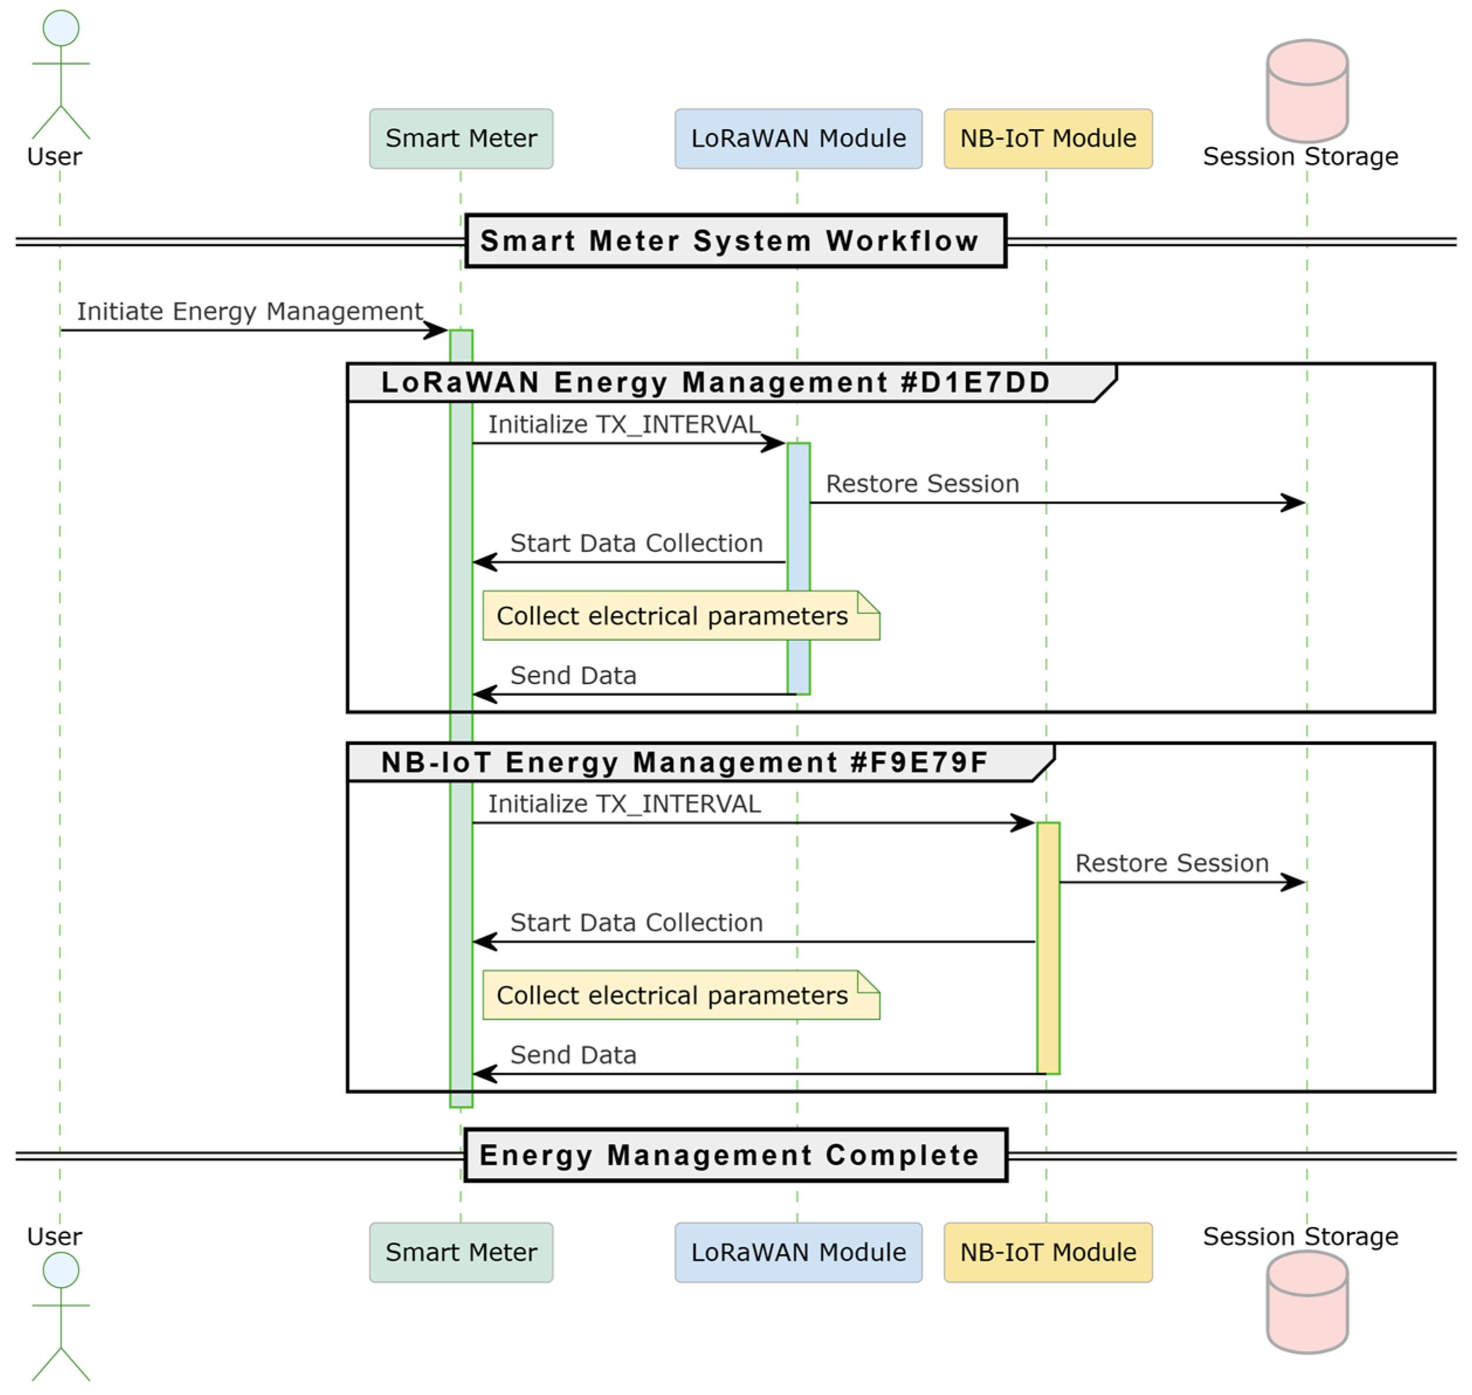Click the User actor icon at top

(x=60, y=74)
